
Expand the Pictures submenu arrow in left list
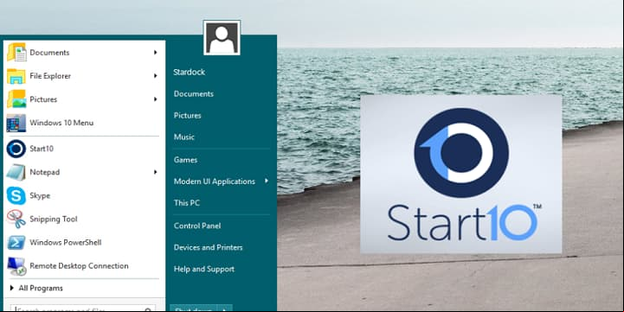tap(156, 99)
